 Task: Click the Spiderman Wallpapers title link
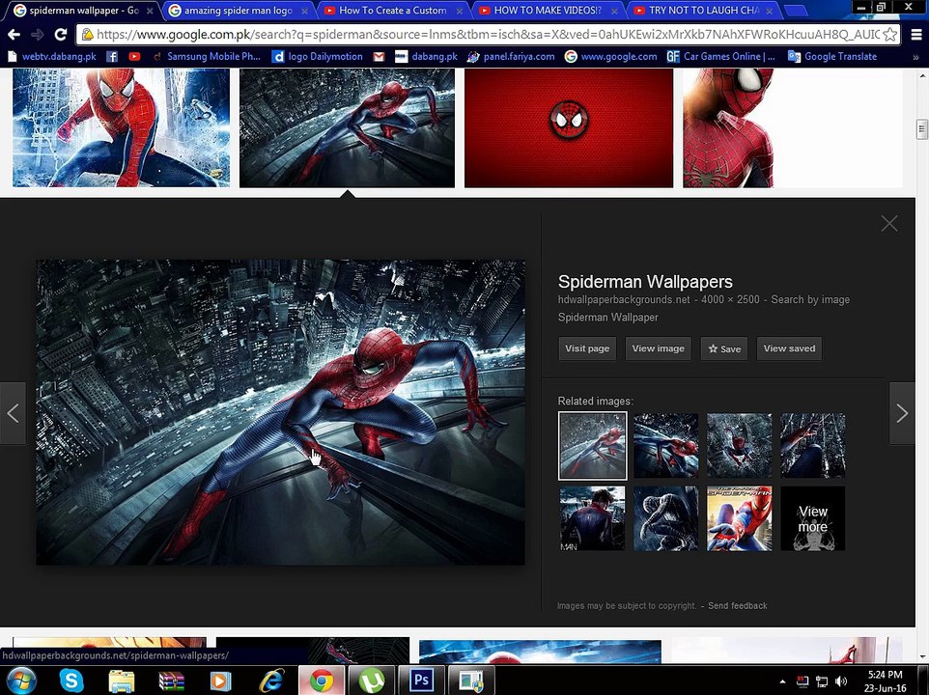click(x=645, y=282)
